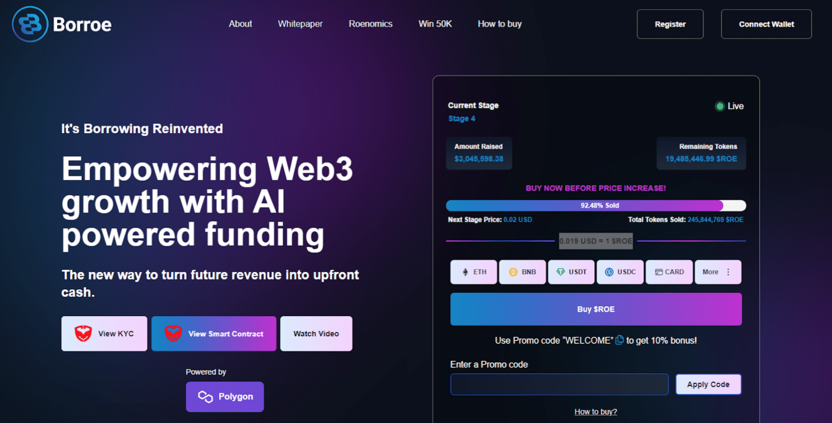
Task: Click Connect Wallet button
Action: point(766,24)
